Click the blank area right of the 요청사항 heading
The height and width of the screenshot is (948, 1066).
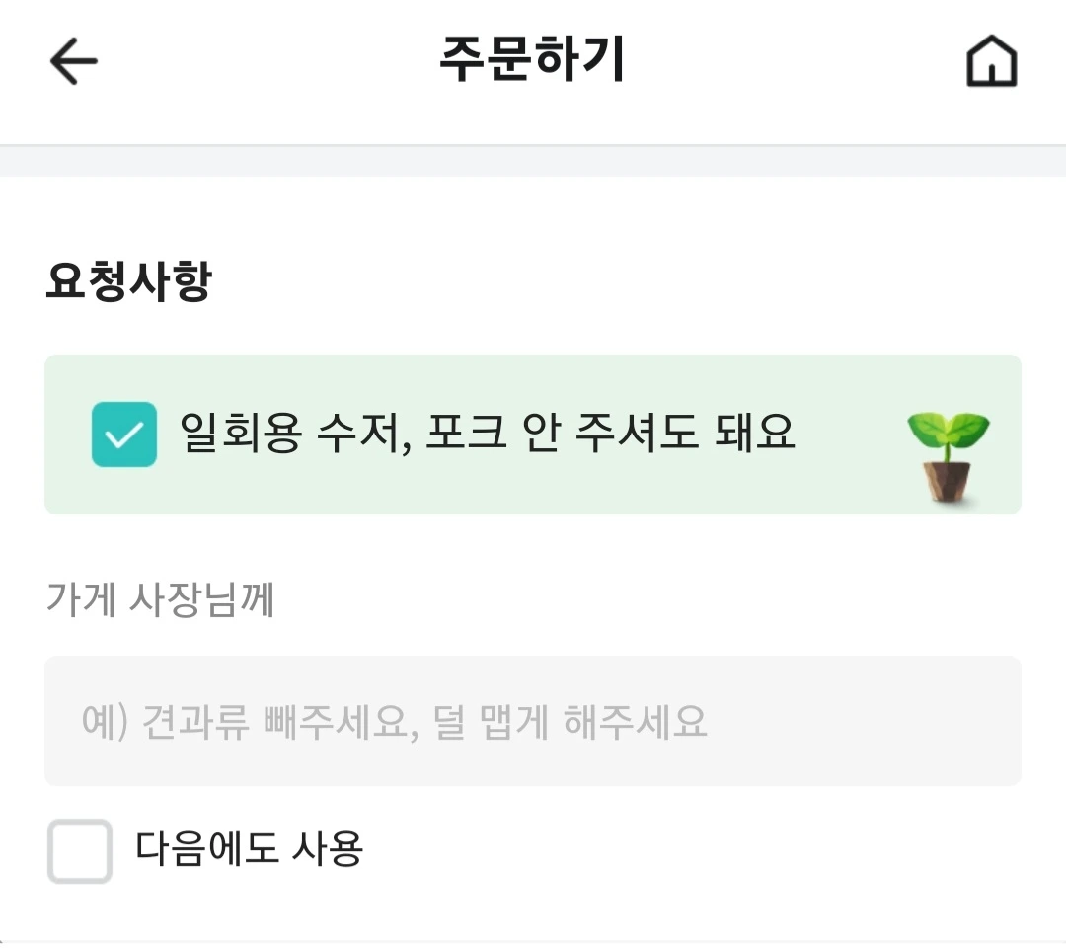612,280
